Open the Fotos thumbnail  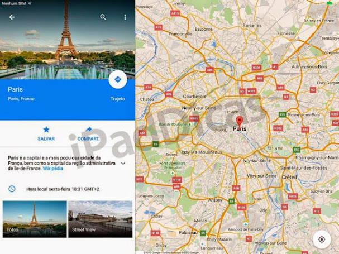[35, 219]
